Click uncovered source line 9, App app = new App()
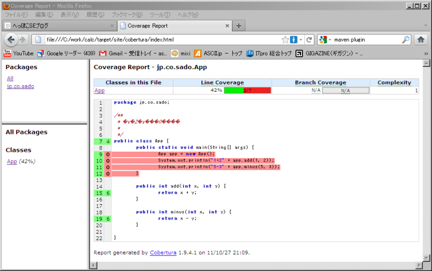This screenshot has height=271, width=432. click(x=186, y=154)
